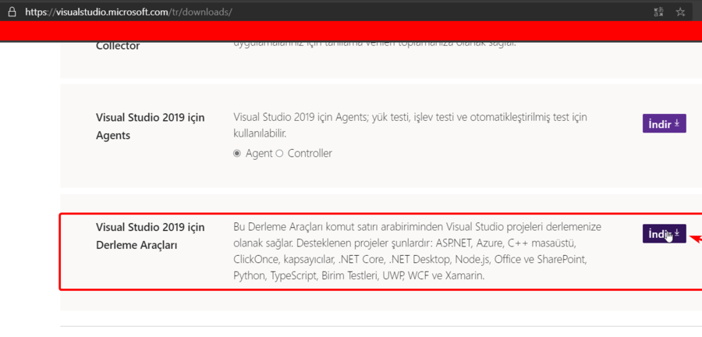Click the Agents description paragraph

[409, 118]
